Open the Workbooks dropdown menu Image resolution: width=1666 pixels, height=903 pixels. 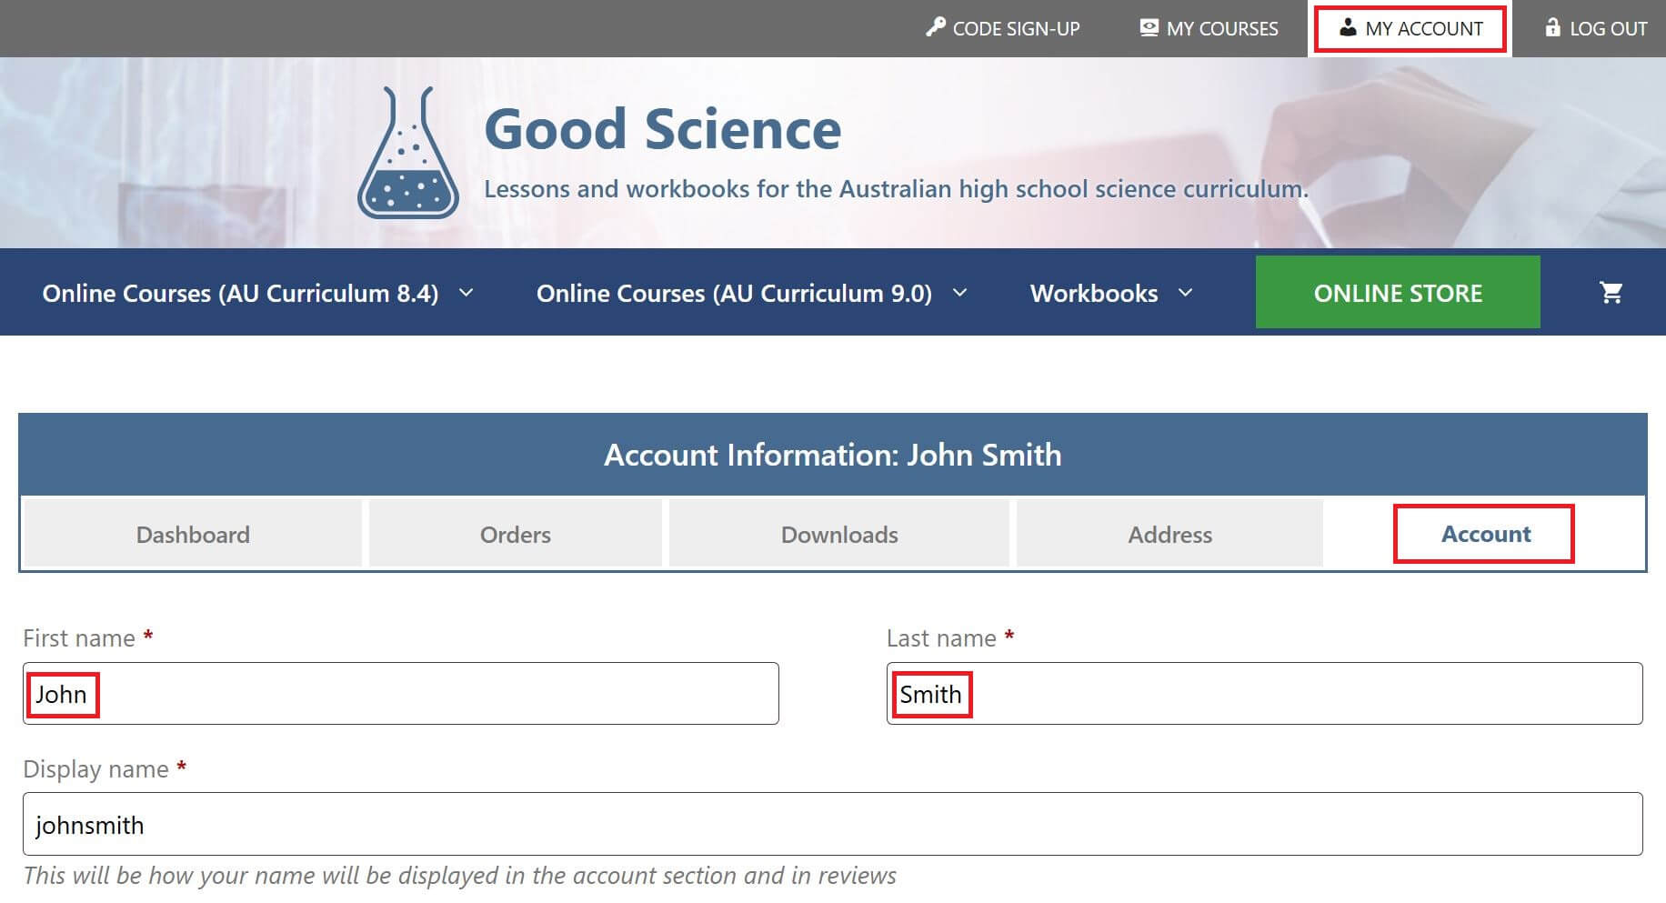tap(1110, 293)
